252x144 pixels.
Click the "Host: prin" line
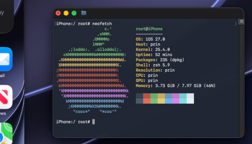pyautogui.click(x=148, y=44)
